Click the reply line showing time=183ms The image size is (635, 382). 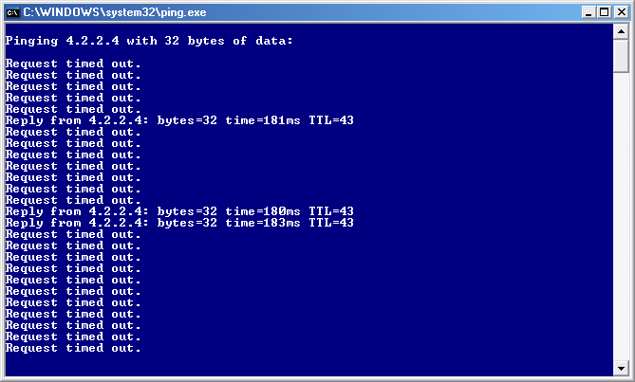[x=179, y=223]
